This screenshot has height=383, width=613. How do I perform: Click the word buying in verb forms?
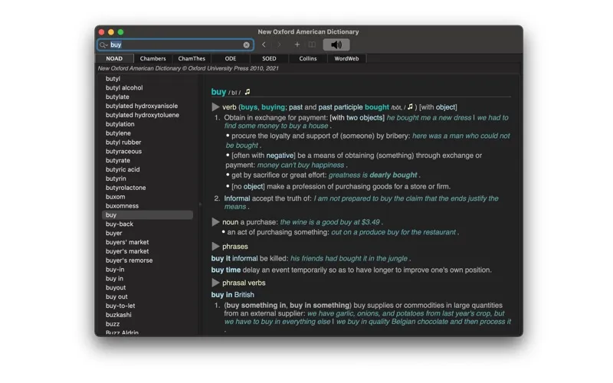274,107
